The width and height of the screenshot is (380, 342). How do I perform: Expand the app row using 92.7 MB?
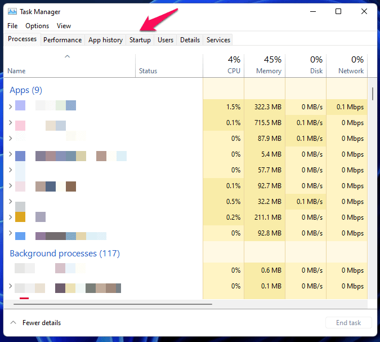point(11,185)
